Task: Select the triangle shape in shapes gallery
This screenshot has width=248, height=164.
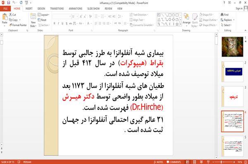Action: click(x=159, y=20)
